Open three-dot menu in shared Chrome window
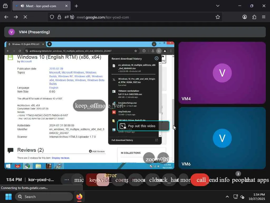Image resolution: width=270 pixels, height=203 pixels. (x=171, y=51)
